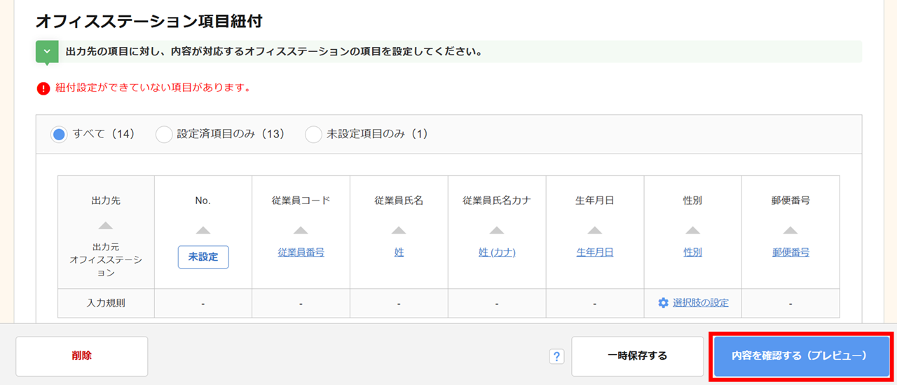
Task: Click the 一時保存する button
Action: pyautogui.click(x=637, y=356)
